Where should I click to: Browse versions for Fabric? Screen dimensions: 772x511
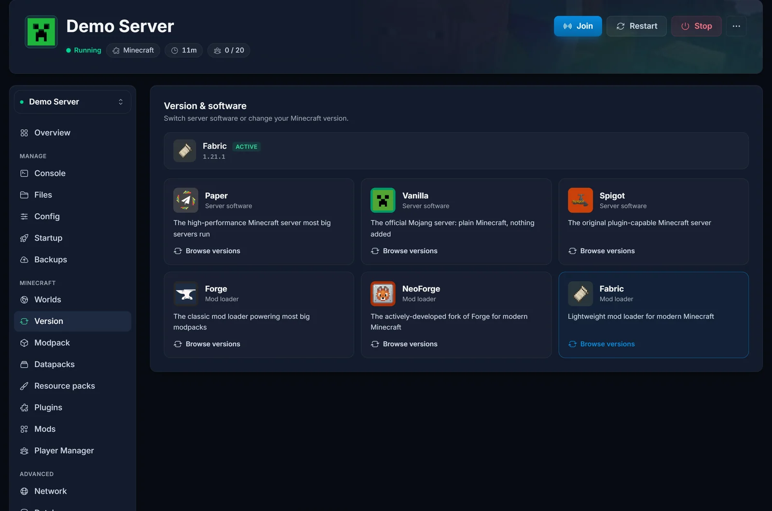tap(602, 344)
